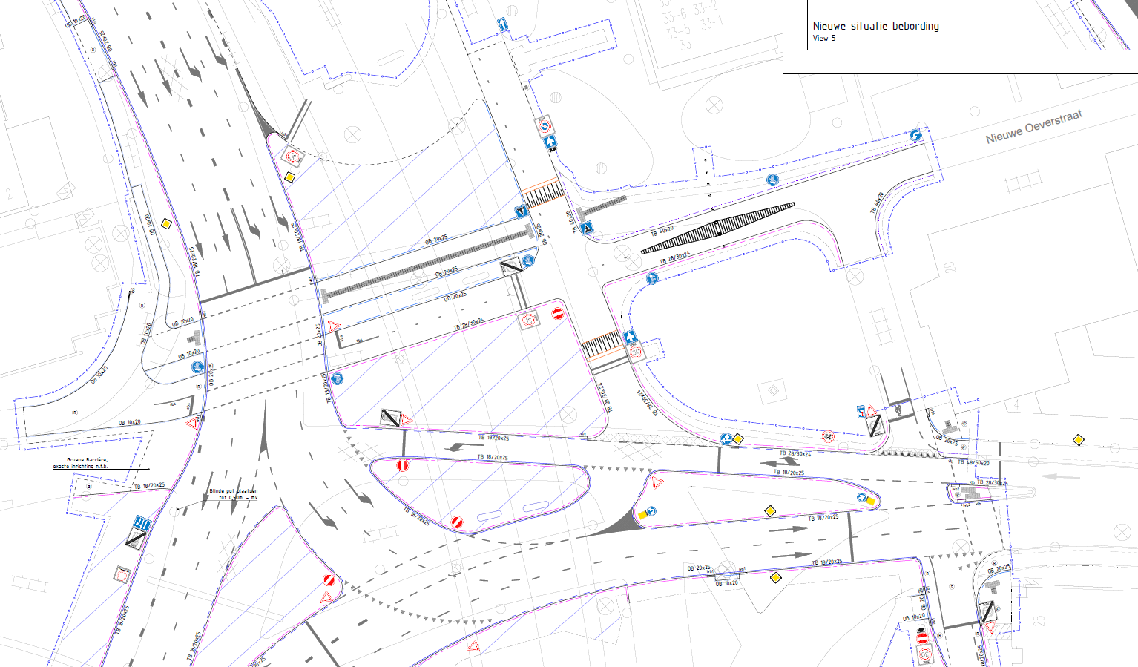Select the roundabout sign next to yellow diamond

click(x=726, y=439)
